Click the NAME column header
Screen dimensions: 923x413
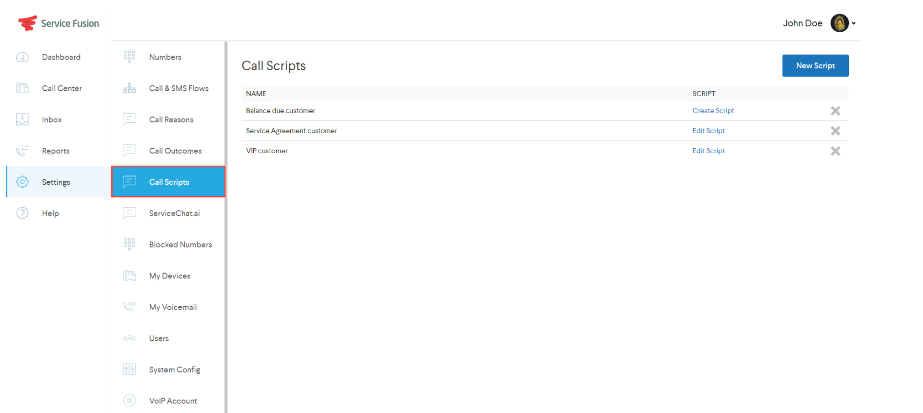point(256,94)
